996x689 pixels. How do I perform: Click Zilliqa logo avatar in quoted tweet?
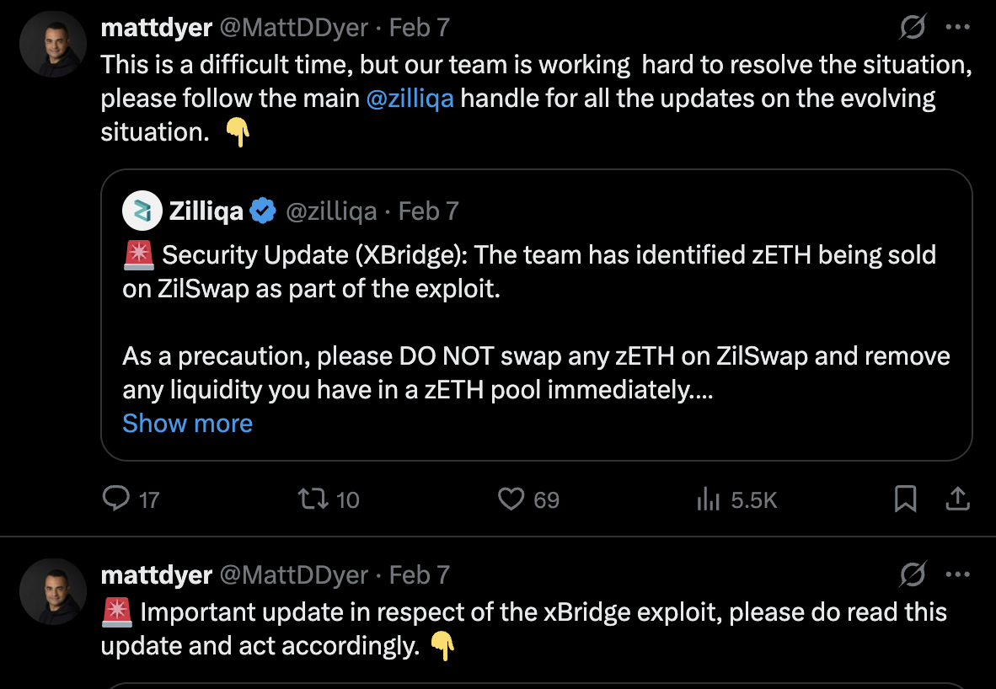click(142, 211)
